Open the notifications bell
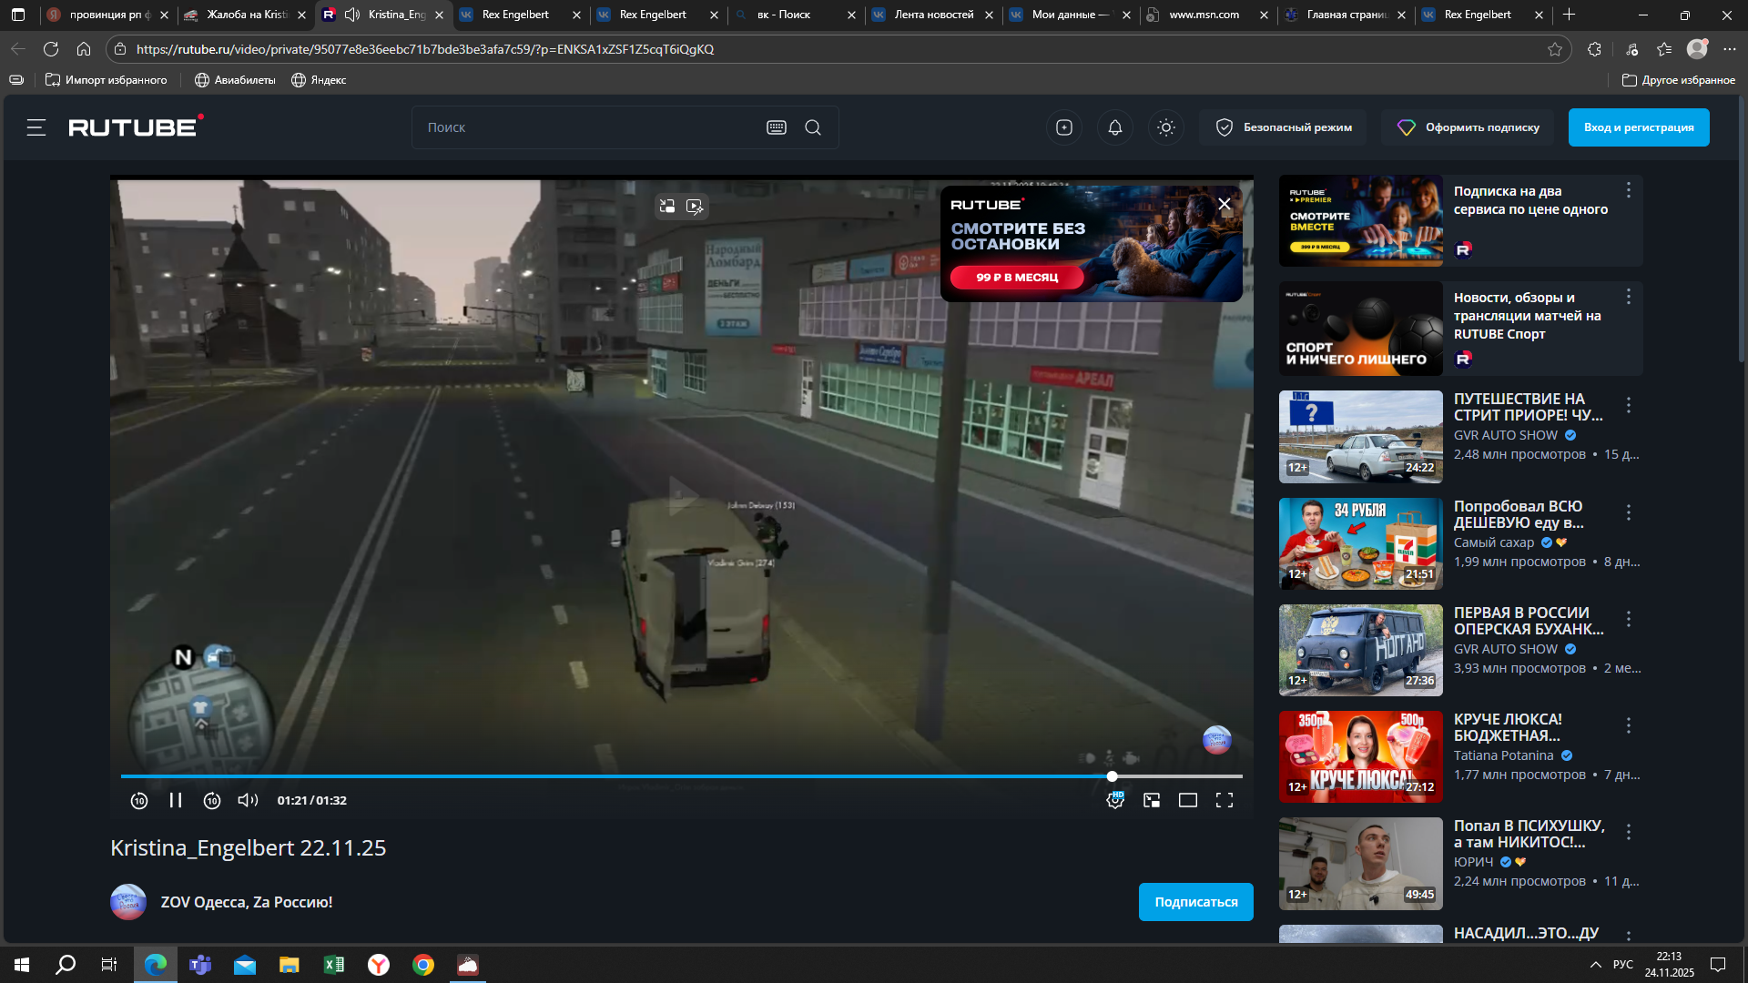 pyautogui.click(x=1115, y=127)
